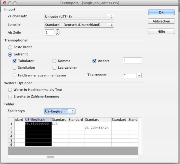
Task: Open the Spaltentyp US-Englisch dropdown
Action: pos(60,111)
